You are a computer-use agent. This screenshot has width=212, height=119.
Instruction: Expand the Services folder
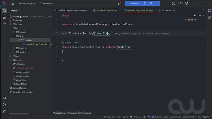pos(14,52)
